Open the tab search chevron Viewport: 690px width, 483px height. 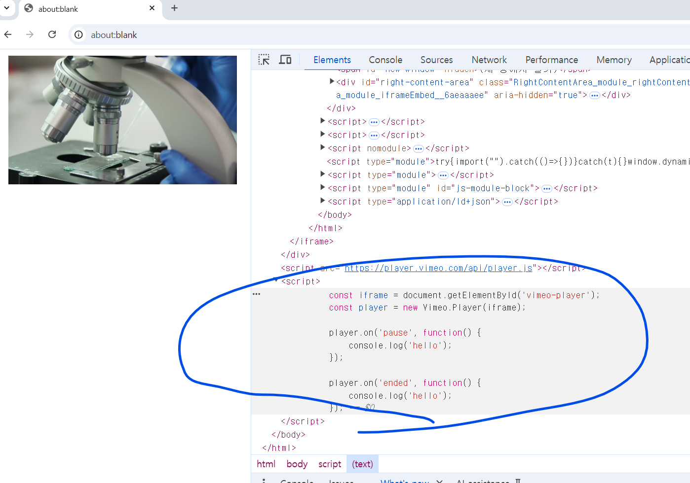click(x=7, y=8)
